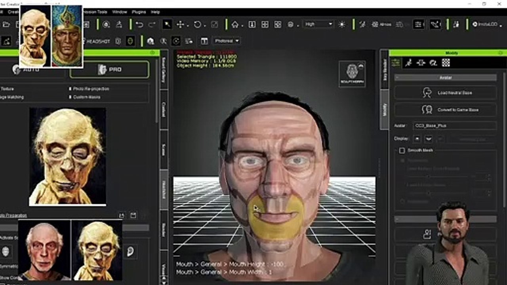507x285 pixels.
Task: Click the Atmos toolbar icon
Action: tap(381, 25)
